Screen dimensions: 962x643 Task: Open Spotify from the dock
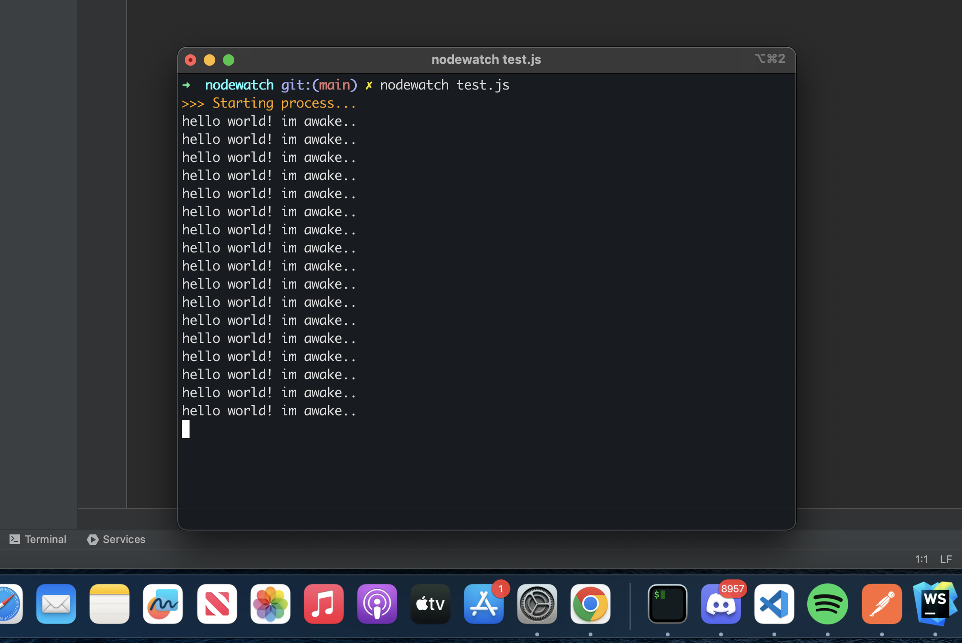pos(828,604)
